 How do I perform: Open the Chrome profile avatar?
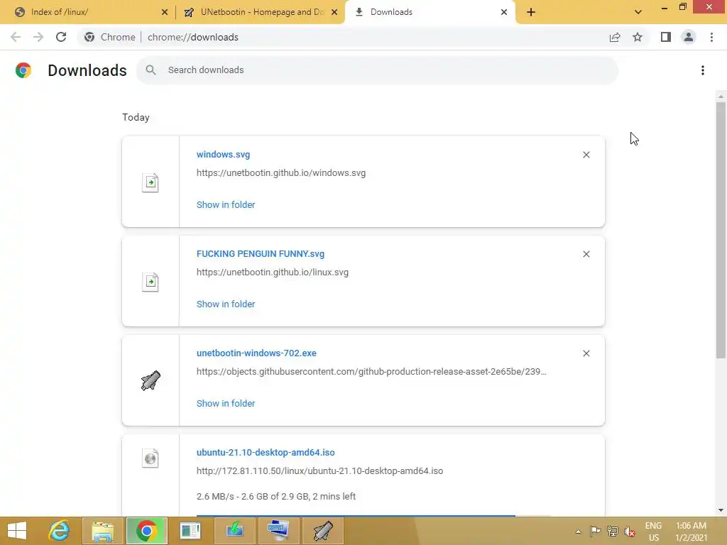[x=689, y=37]
